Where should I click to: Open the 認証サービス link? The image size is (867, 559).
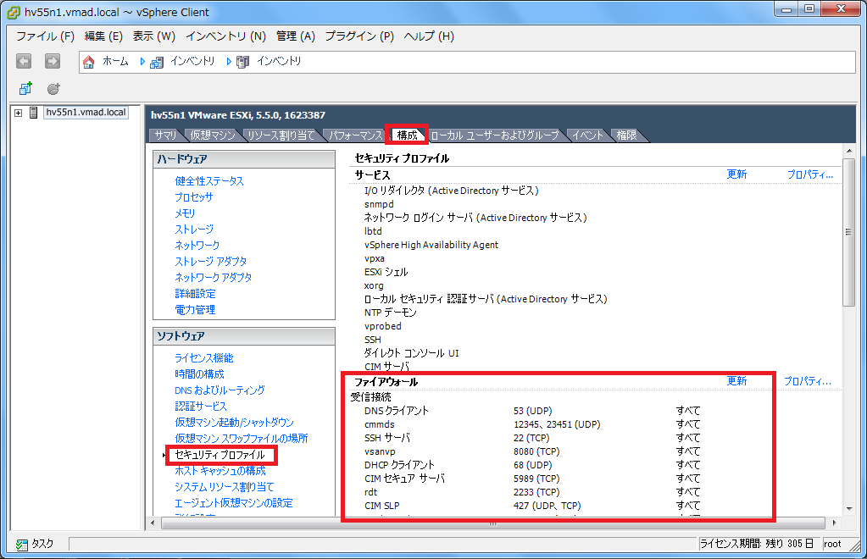point(201,407)
